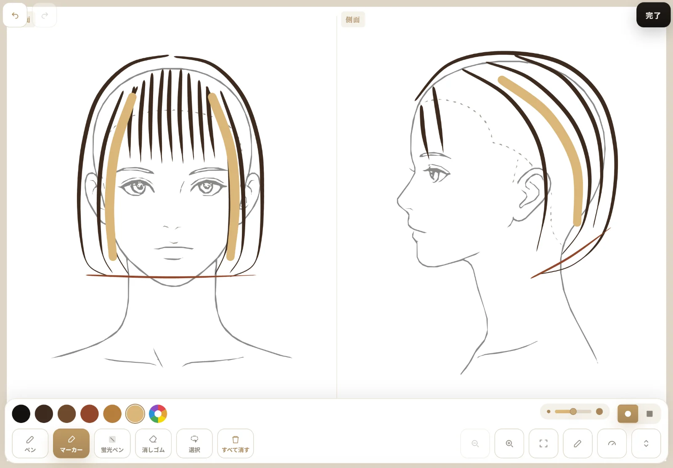Select the square brush tip shape
The height and width of the screenshot is (468, 673).
click(649, 414)
